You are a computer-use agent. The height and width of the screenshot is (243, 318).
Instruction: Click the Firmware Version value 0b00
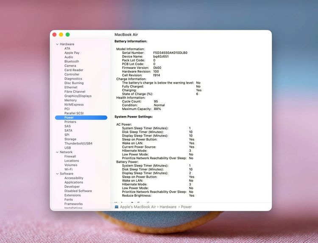(x=157, y=68)
